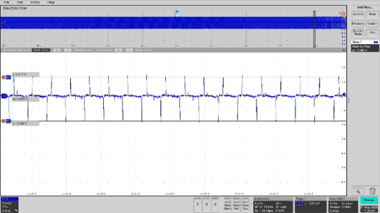The image size is (380, 213).
Task: Click the trash can delete icon
Action: click(372, 191)
